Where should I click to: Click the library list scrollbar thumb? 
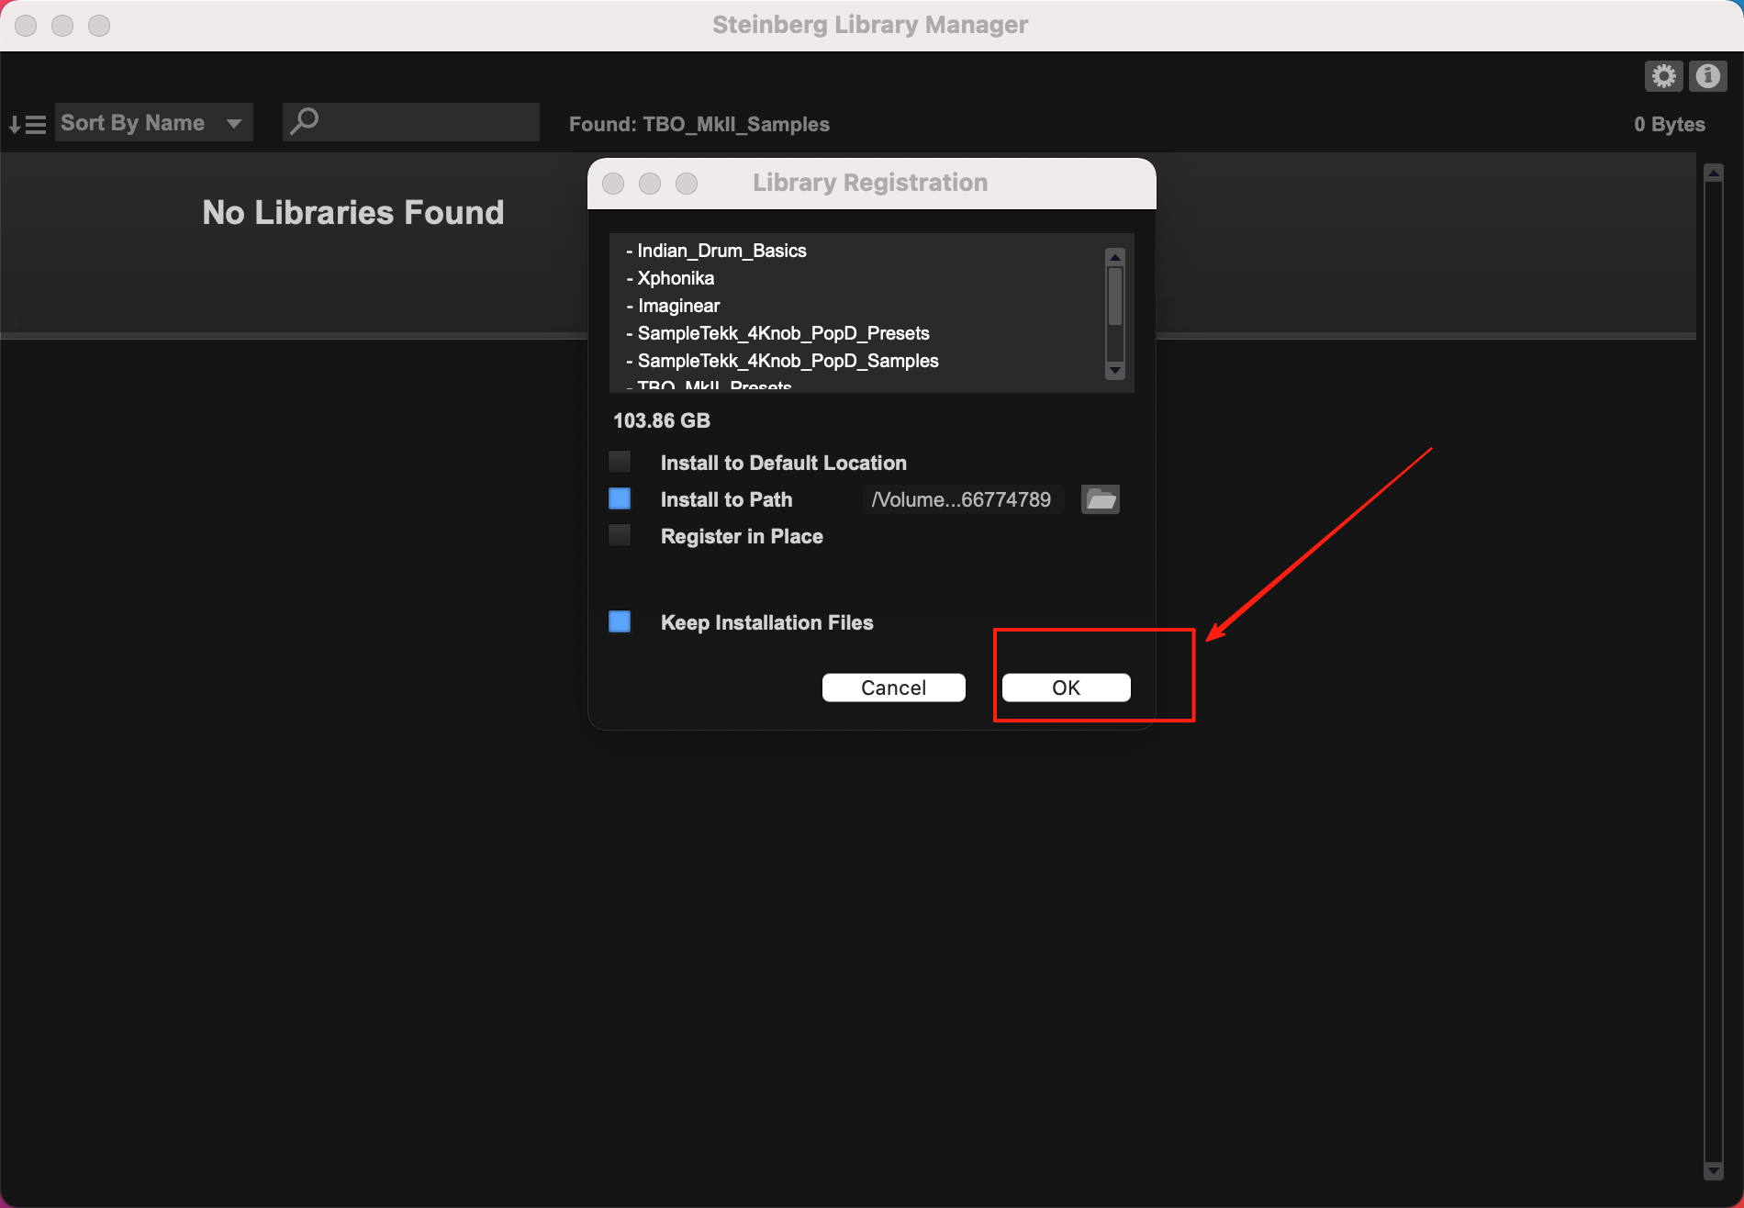[x=1115, y=296]
